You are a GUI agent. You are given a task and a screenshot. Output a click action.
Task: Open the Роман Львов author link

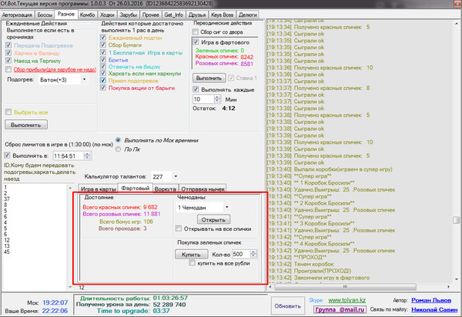tap(431, 300)
